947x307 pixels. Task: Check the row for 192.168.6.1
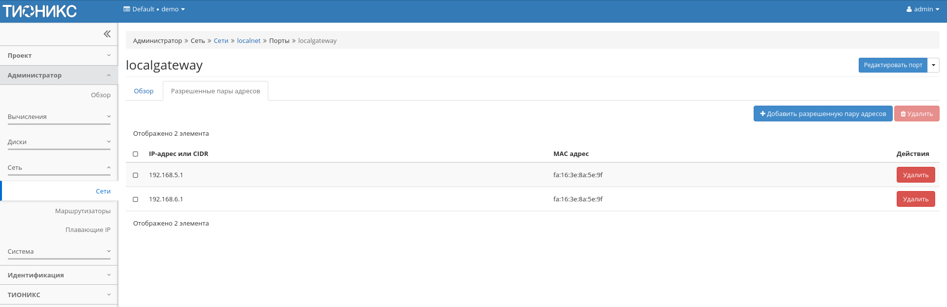pos(136,199)
